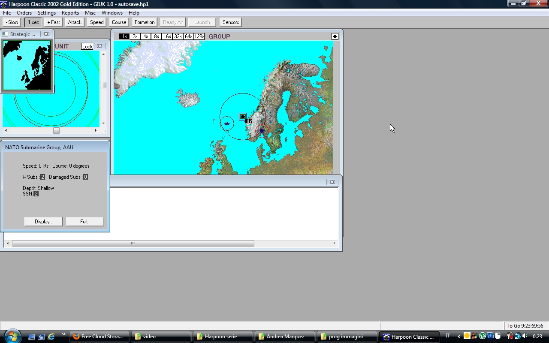The image size is (549, 343).
Task: Click the black dot button in Group window corner
Action: [335, 36]
